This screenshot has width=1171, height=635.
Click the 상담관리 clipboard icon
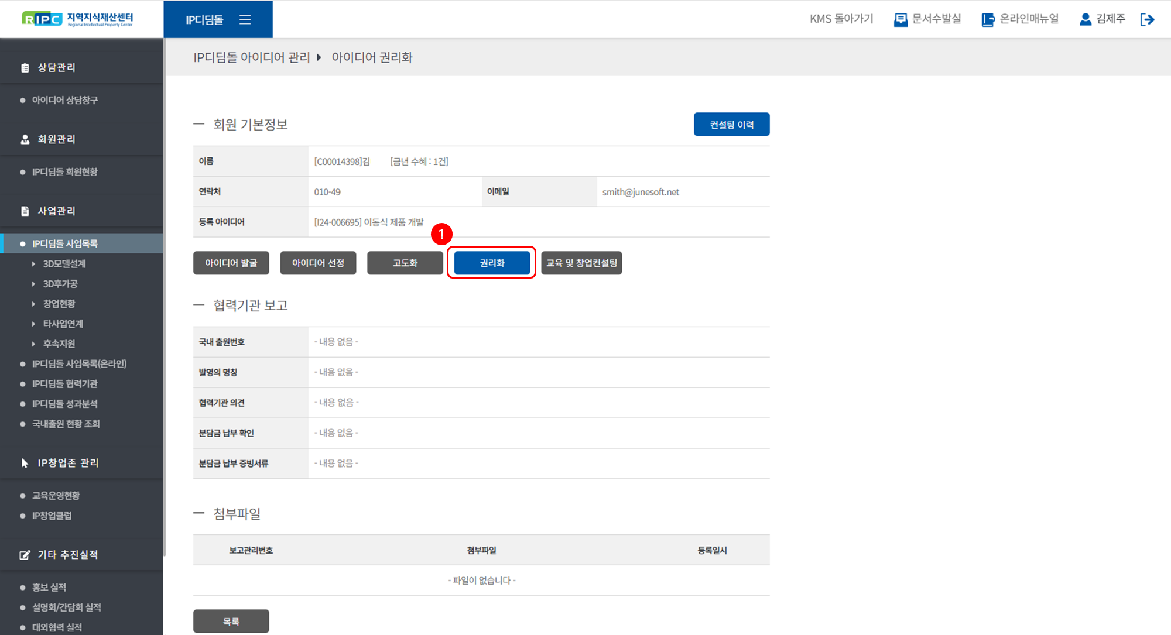(x=25, y=68)
